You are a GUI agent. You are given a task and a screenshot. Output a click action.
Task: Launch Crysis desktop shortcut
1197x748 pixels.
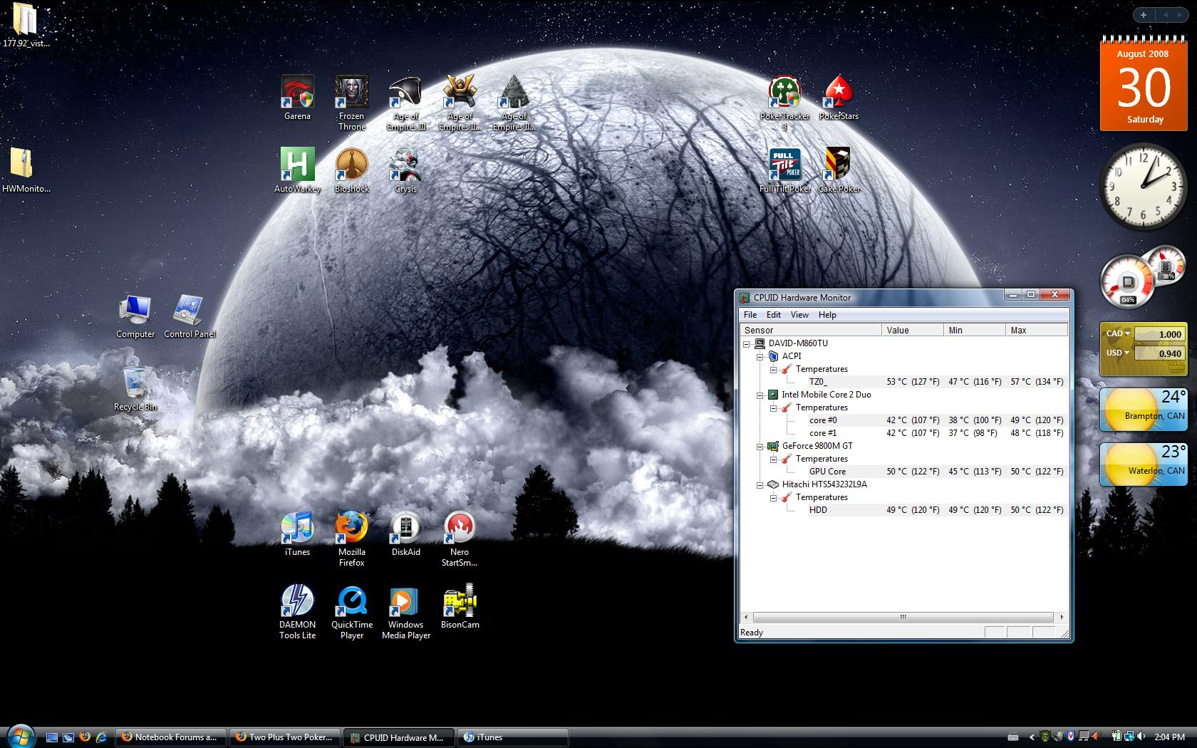[405, 170]
